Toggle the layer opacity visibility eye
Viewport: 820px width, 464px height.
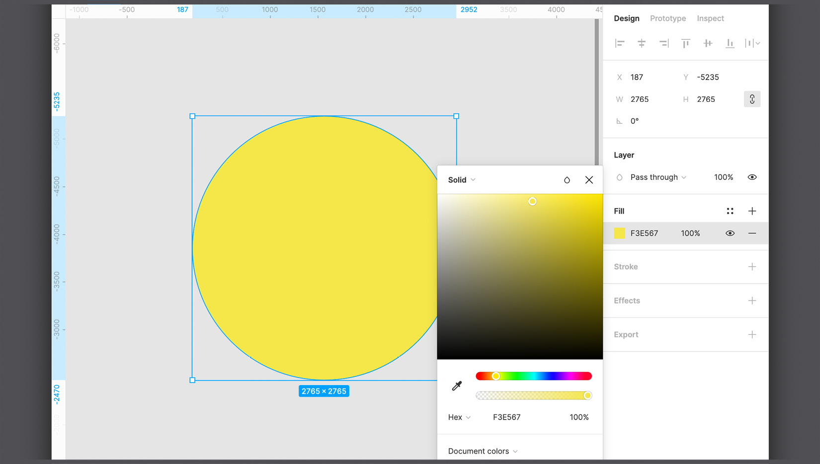(x=752, y=177)
